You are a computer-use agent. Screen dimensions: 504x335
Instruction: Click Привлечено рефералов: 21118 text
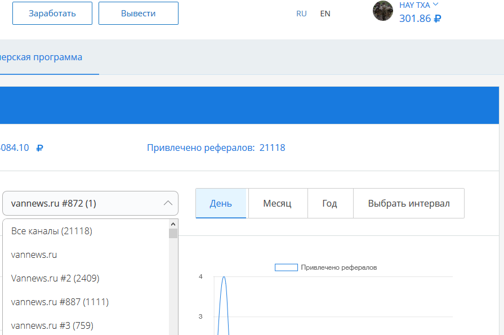pos(216,148)
